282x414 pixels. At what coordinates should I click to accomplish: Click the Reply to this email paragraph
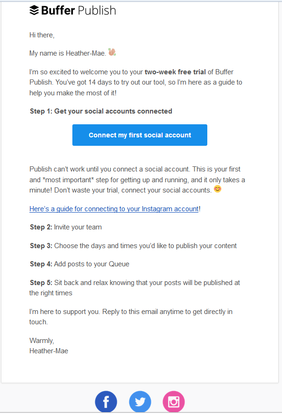point(131,317)
